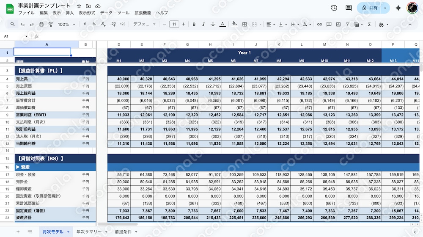Image resolution: width=423 pixels, height=237 pixels.
Task: Open the comments panel
Action: coord(349,8)
